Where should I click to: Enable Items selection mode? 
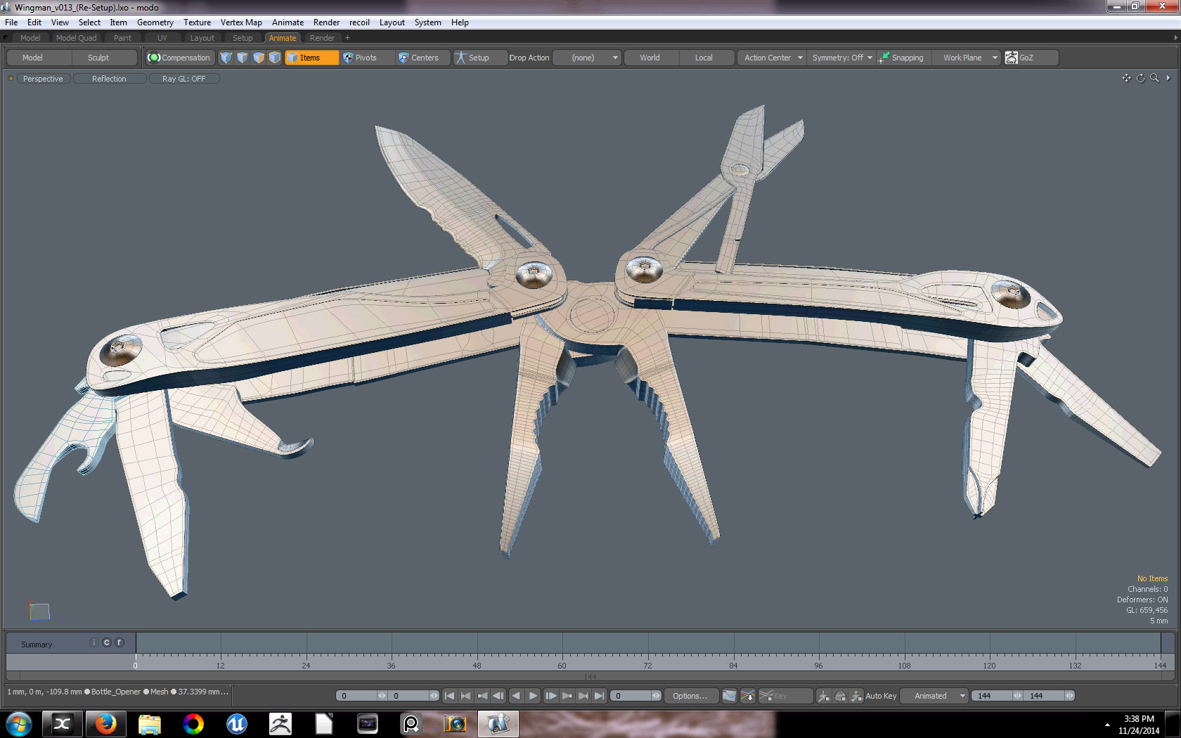[311, 58]
